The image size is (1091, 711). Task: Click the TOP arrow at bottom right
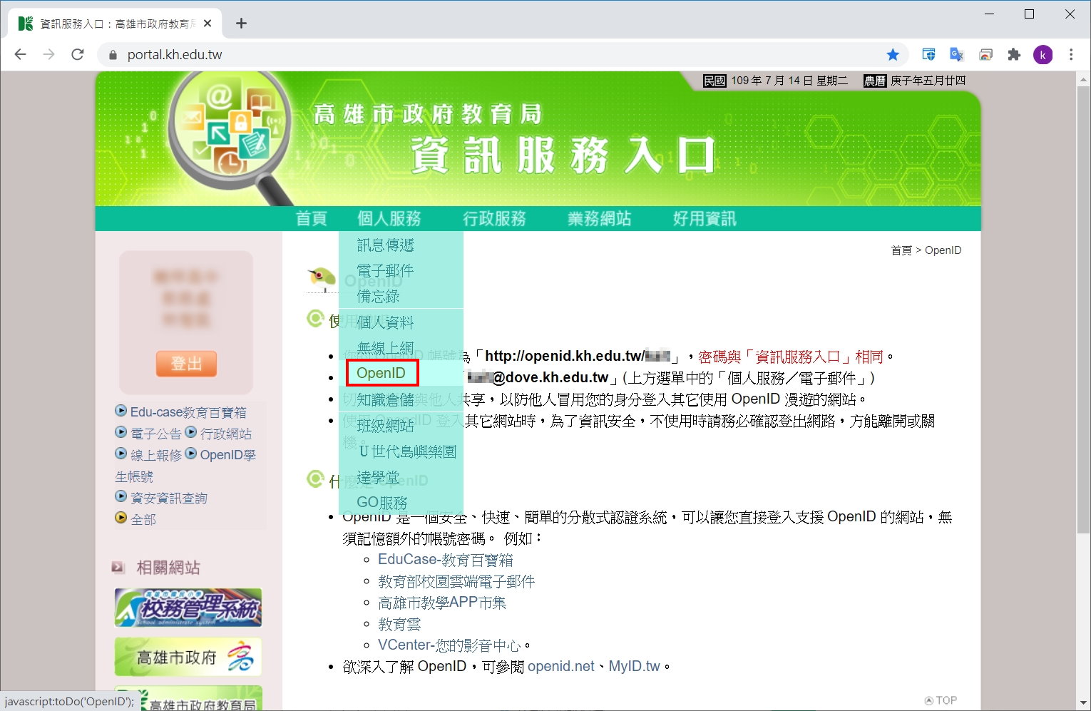940,700
